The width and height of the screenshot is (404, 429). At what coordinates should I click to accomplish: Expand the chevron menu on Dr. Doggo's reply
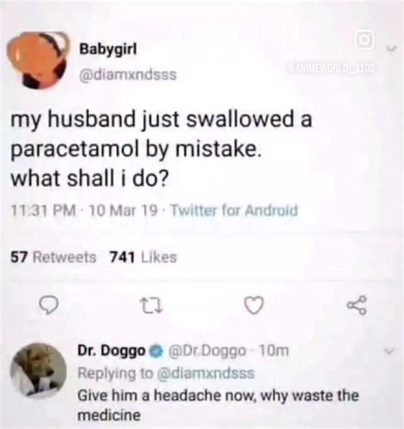(x=391, y=351)
